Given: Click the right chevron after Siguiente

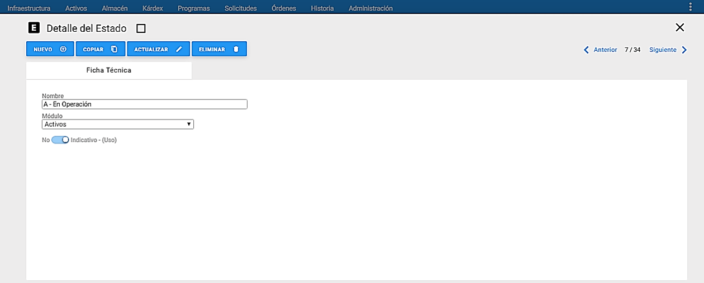Looking at the screenshot, I should tap(684, 50).
